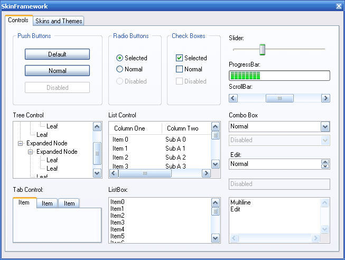The height and width of the screenshot is (260, 345).
Task: Select the nested Expanded Node label
Action: pos(57,152)
